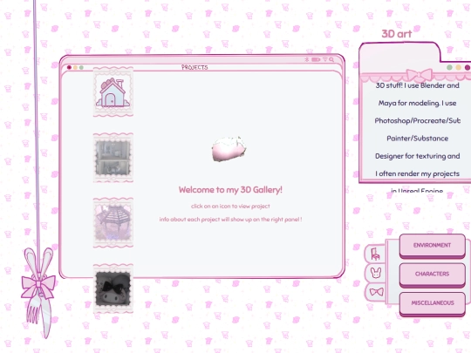Show the Characters category
The height and width of the screenshot is (353, 471).
tap(433, 275)
